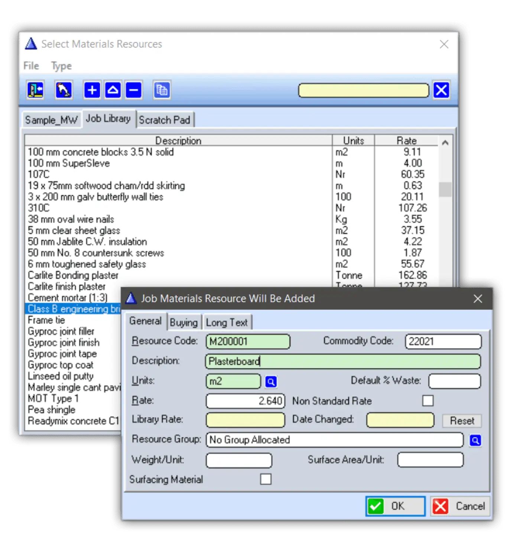This screenshot has width=520, height=538.
Task: Select the "Carlite Bonding plaster" row
Action: click(232, 275)
